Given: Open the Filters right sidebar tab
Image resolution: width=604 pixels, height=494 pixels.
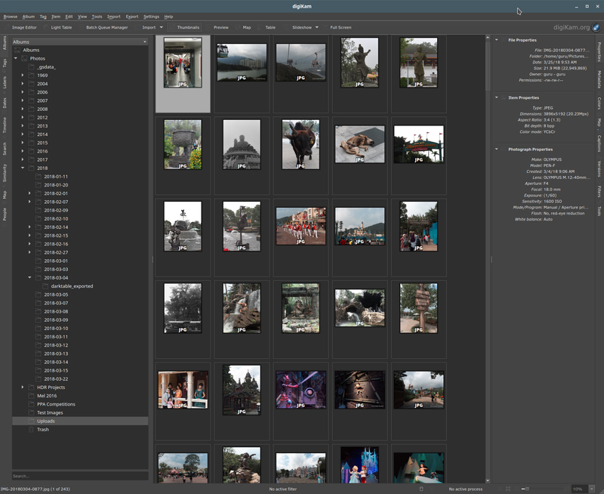Looking at the screenshot, I should click(599, 191).
